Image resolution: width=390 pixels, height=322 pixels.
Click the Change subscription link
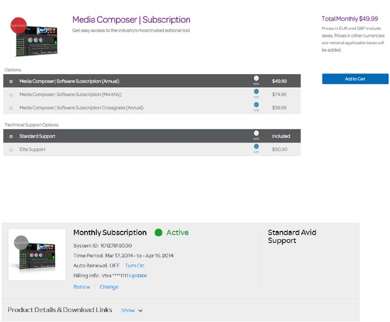[x=109, y=287]
